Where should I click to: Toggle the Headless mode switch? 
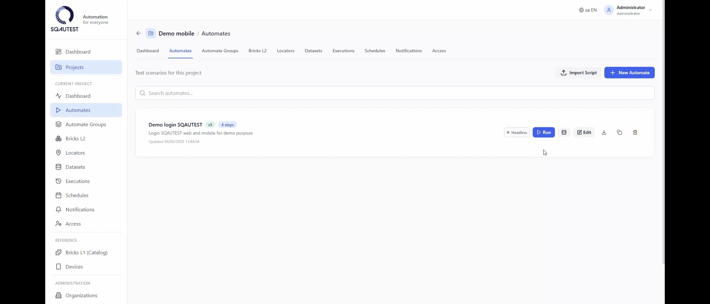coord(517,132)
